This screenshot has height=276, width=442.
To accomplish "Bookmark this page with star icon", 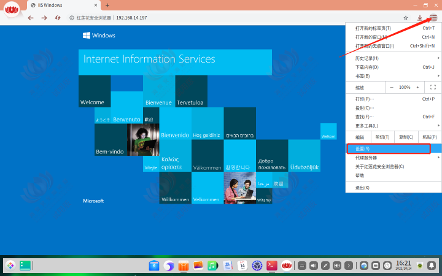I will (x=406, y=18).
